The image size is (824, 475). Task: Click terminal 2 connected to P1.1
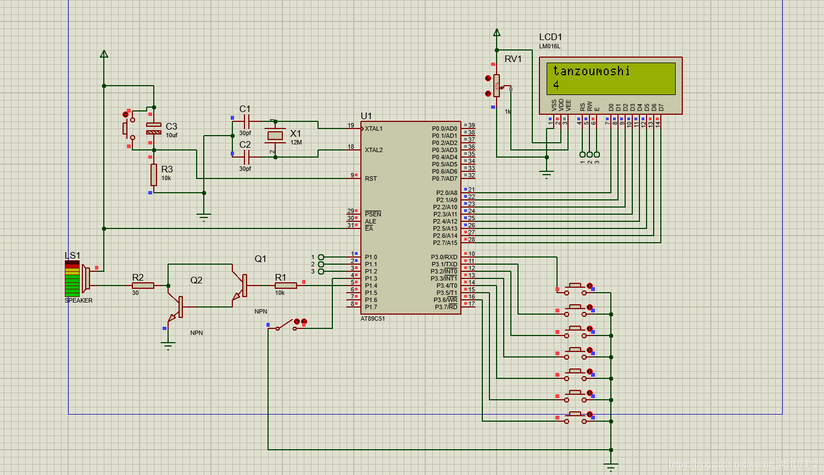pos(321,264)
